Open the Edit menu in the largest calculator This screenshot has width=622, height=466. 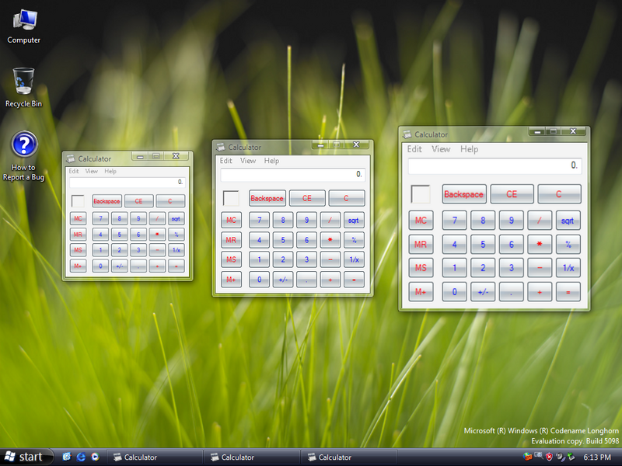point(414,149)
